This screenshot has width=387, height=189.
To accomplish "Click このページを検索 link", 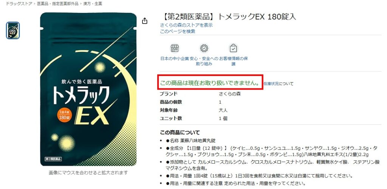I will 178,31.
